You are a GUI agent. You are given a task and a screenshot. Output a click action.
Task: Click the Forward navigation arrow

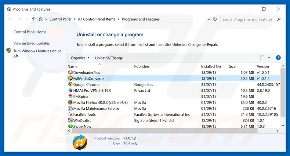tap(19, 19)
